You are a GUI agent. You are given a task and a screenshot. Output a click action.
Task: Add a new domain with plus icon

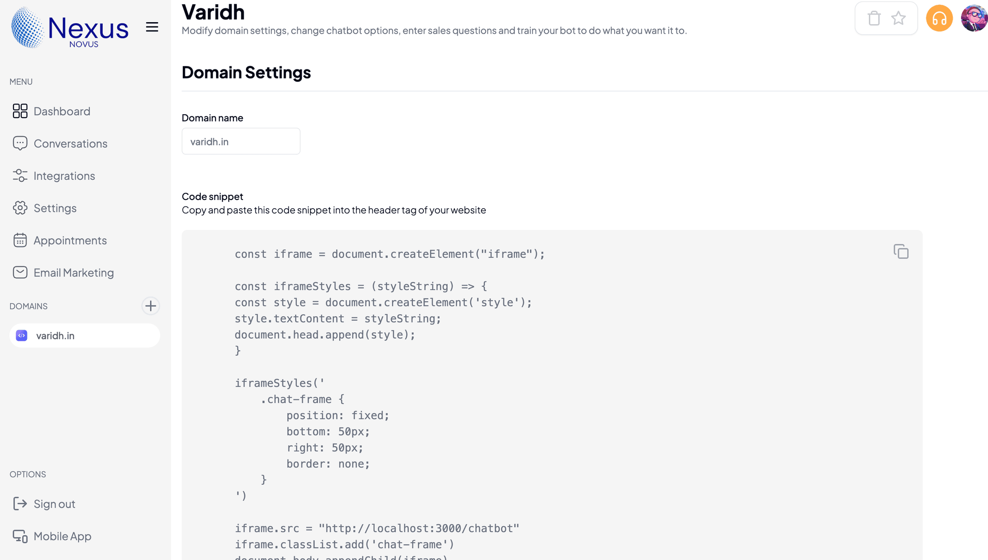[x=151, y=306]
